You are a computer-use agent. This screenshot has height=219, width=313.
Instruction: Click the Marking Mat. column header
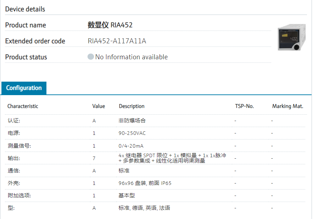tap(287, 106)
